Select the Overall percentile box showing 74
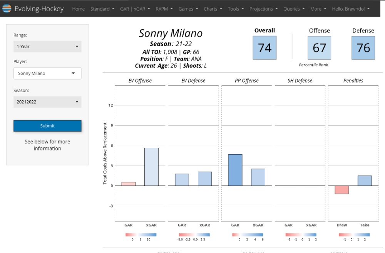385x253 pixels. [x=265, y=48]
